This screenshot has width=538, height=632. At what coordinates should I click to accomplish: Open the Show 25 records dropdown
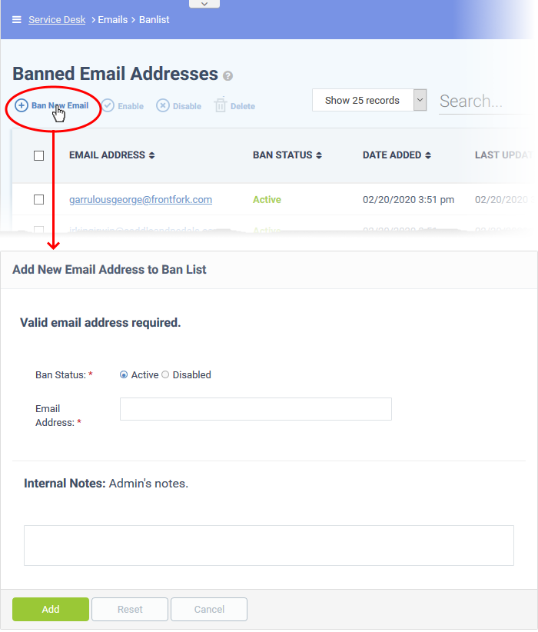(x=369, y=100)
